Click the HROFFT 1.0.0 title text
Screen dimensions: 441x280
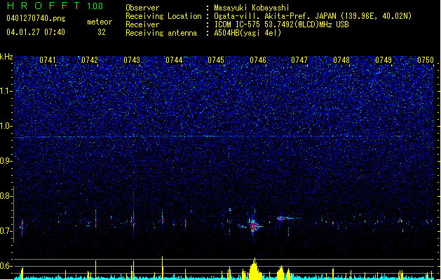tap(55, 6)
